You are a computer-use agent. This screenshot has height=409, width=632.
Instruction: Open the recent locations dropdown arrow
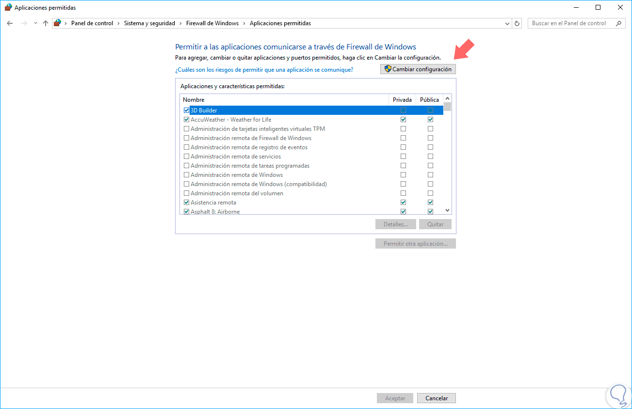[x=35, y=23]
